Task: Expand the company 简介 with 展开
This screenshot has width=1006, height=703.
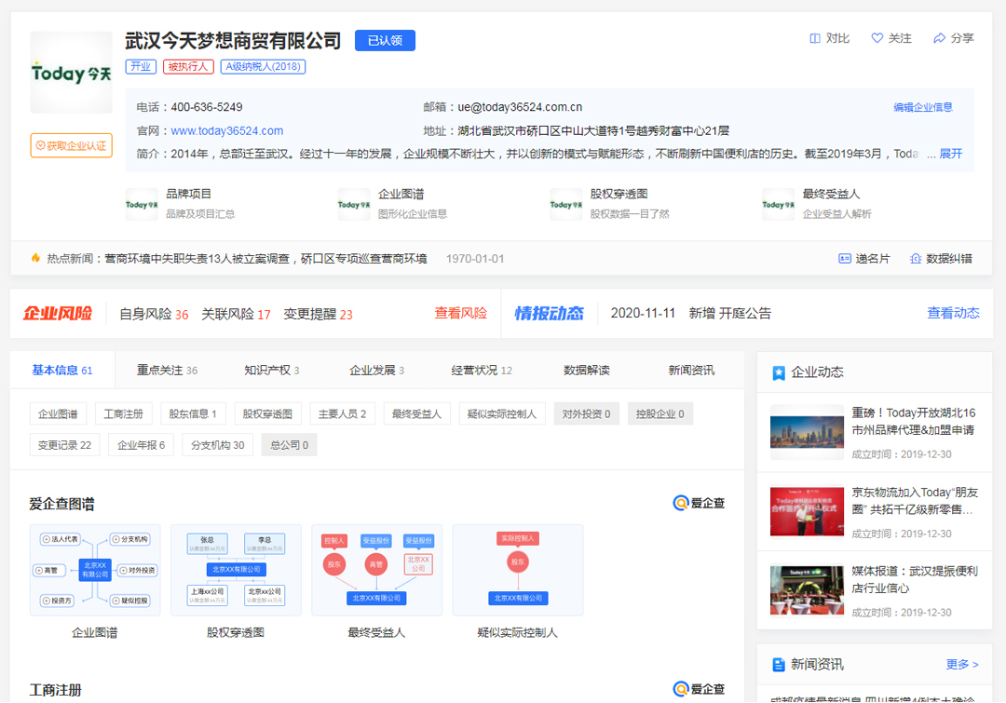Action: click(x=951, y=154)
